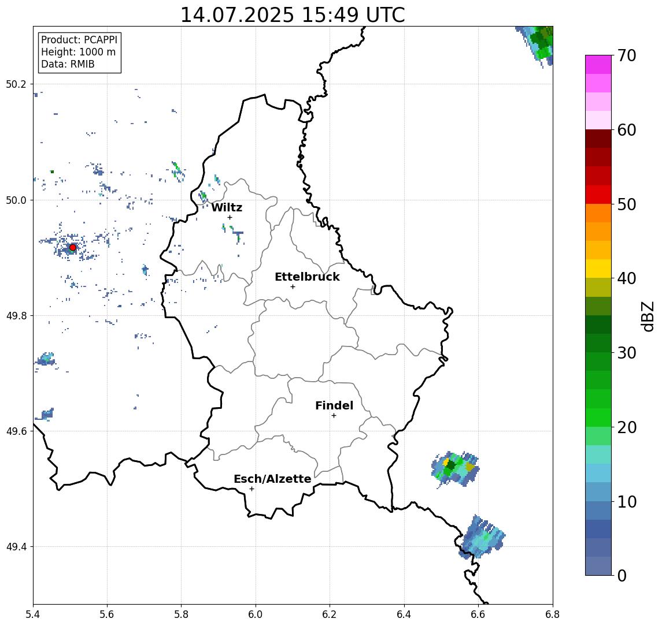Click the 70 tick label on the colorbar
This screenshot has width=662, height=626.
pyautogui.click(x=626, y=55)
